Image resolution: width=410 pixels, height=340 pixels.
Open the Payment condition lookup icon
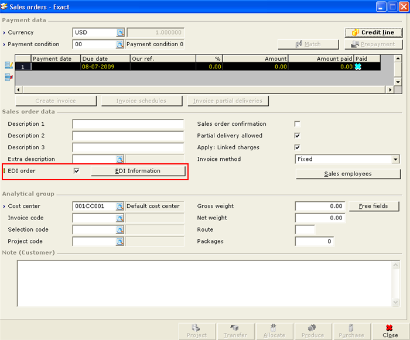point(120,44)
